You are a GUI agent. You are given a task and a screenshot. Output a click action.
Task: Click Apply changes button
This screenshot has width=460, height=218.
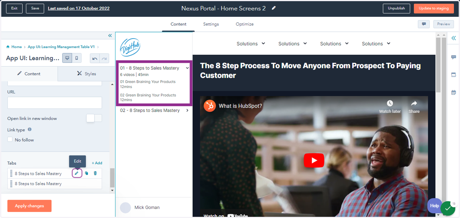[29, 206]
